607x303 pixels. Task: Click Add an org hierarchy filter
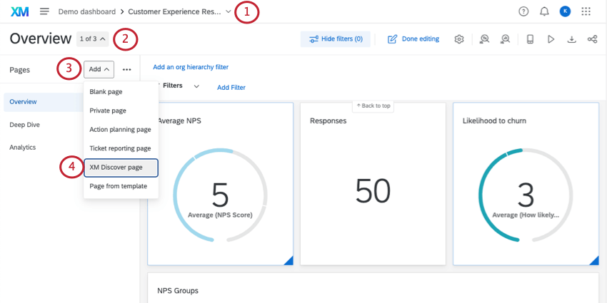(191, 67)
